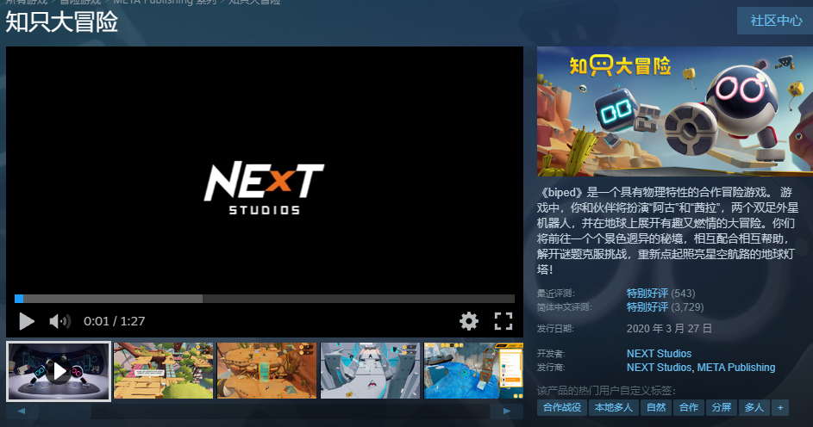Click the game header capsule image
Screen dimensions: 813x427
click(675, 111)
